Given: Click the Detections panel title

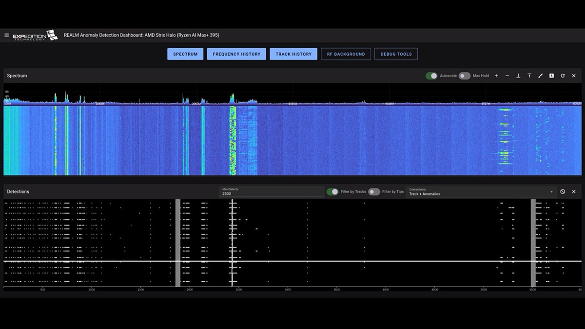Looking at the screenshot, I should click(x=18, y=192).
